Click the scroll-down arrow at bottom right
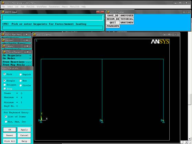 coord(190,139)
